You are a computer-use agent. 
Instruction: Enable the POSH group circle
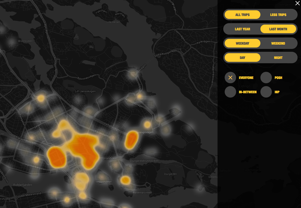(266, 78)
